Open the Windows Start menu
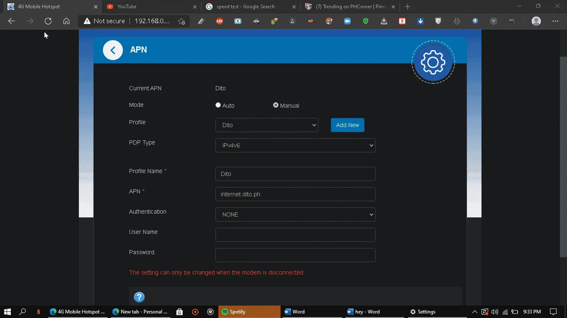This screenshot has height=318, width=567. tap(7, 312)
